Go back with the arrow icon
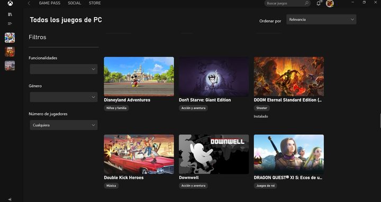The height and width of the screenshot is (202, 381). [x=29, y=3]
